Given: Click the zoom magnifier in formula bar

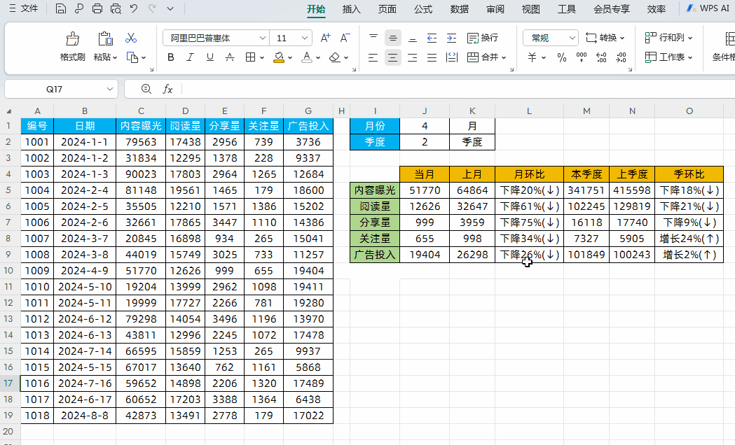Looking at the screenshot, I should pyautogui.click(x=146, y=89).
